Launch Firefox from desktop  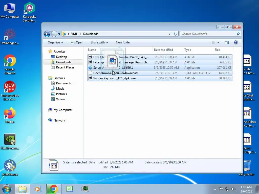10,115
